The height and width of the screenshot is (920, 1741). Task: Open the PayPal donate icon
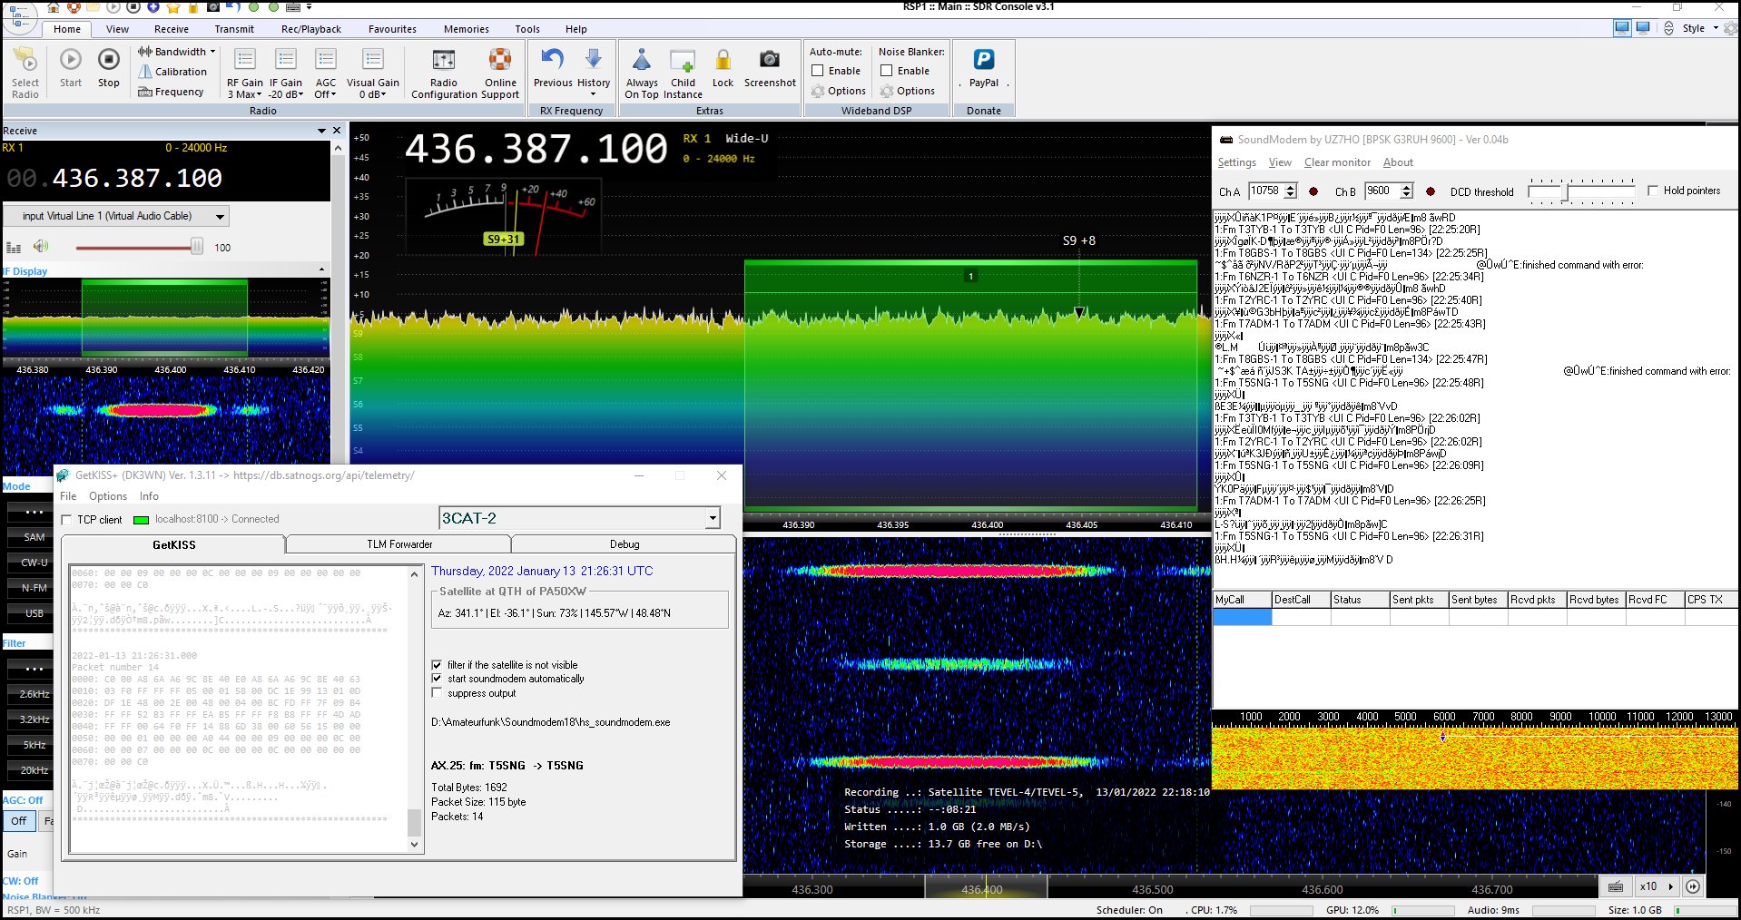click(x=983, y=60)
